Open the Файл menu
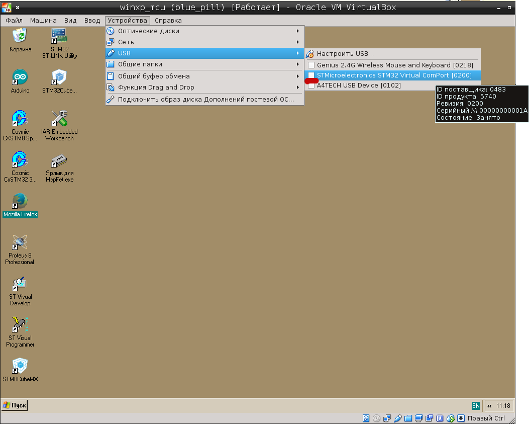Image resolution: width=529 pixels, height=424 pixels. point(14,21)
